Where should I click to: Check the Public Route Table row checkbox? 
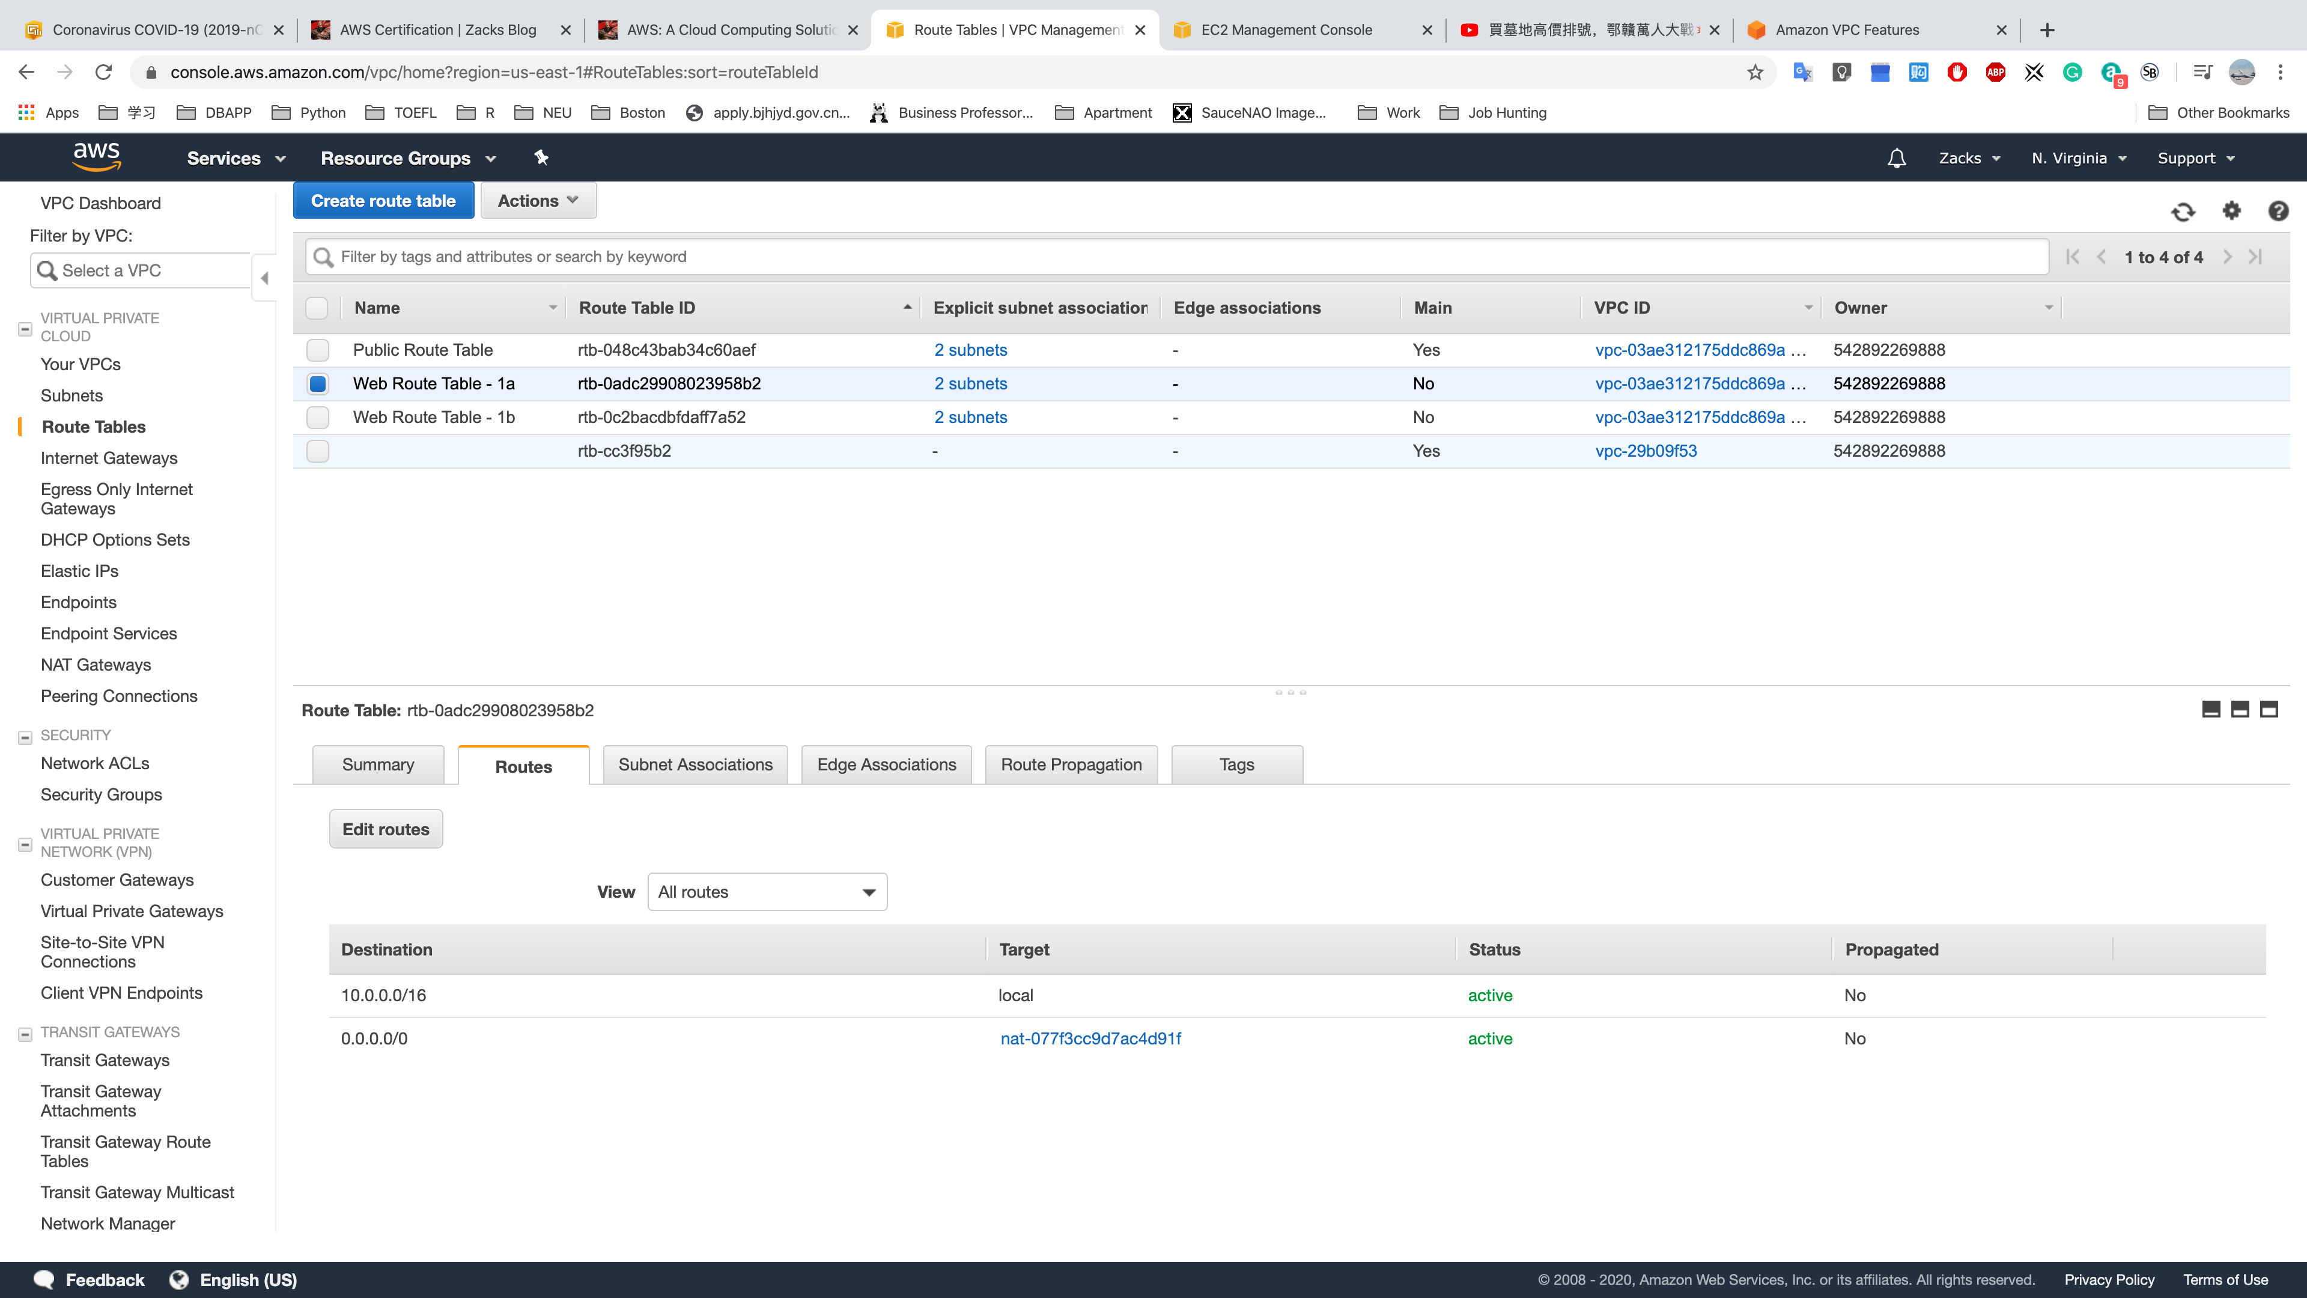[x=317, y=350]
